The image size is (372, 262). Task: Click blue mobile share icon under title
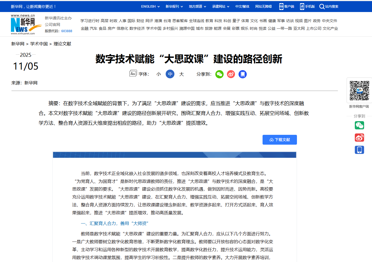(x=242, y=74)
